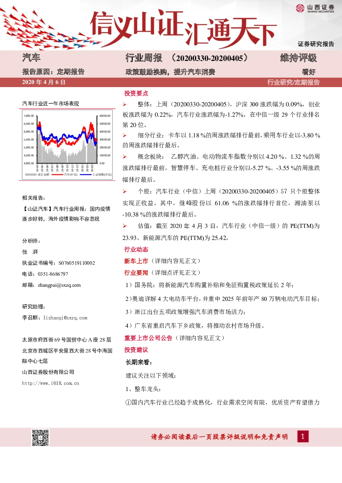
Task: Click analyst name 张 湃
Action: point(30,252)
